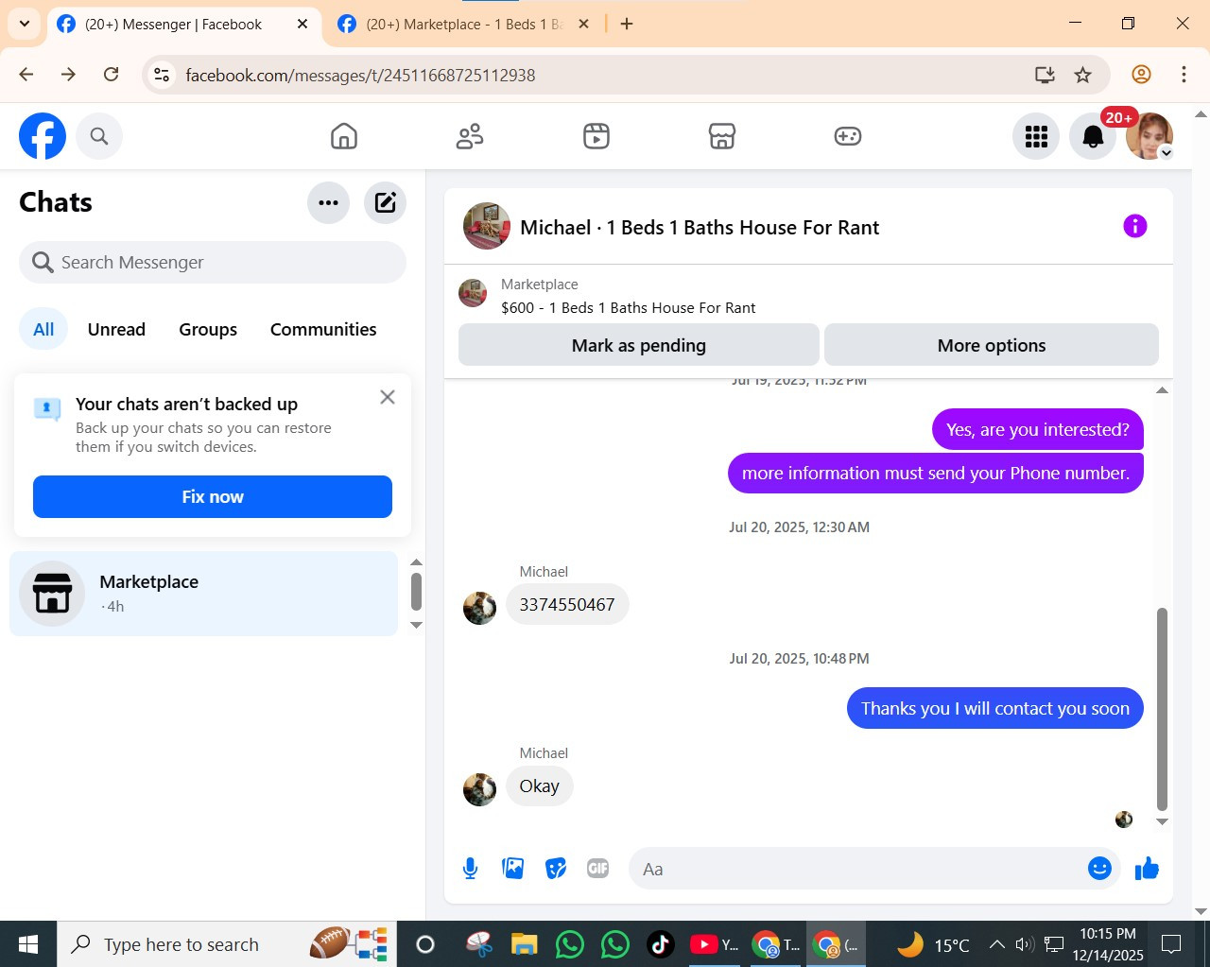Click the listing thumbnail beside Marketplace label
The image size is (1210, 967).
473,293
